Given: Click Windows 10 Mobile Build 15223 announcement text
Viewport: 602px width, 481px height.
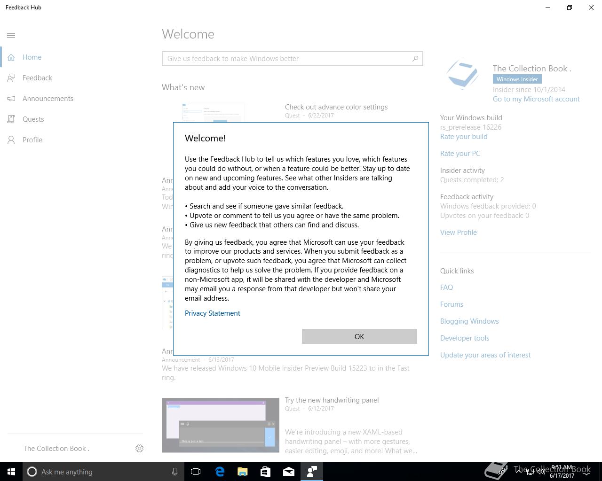Looking at the screenshot, I should [x=285, y=373].
